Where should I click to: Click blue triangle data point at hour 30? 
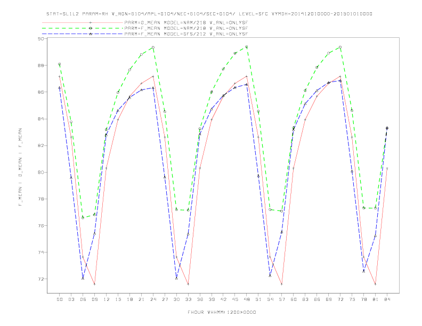click(176, 278)
